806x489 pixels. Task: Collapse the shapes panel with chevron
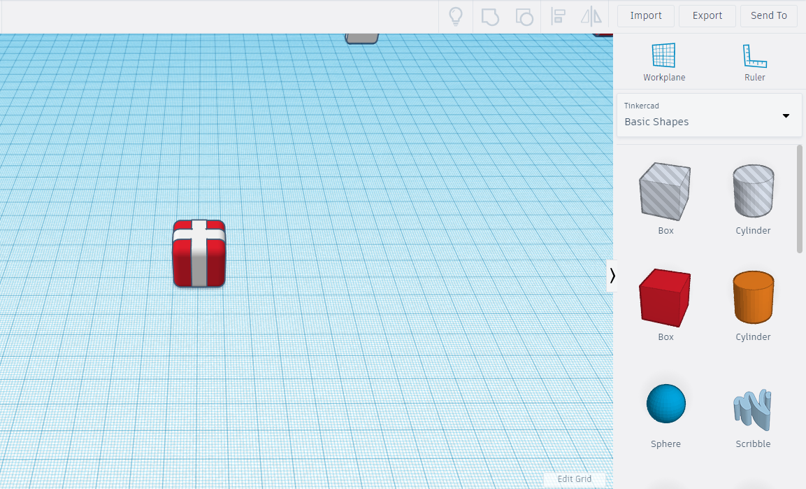[x=612, y=276]
